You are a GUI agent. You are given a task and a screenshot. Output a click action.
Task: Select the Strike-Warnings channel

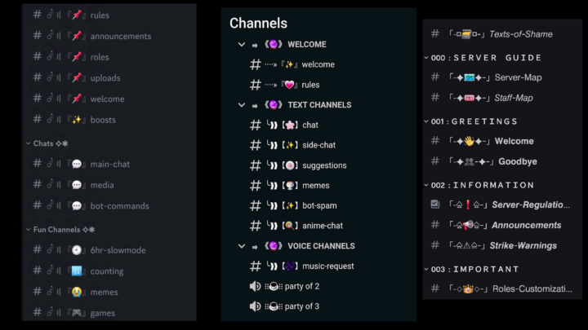[525, 245]
